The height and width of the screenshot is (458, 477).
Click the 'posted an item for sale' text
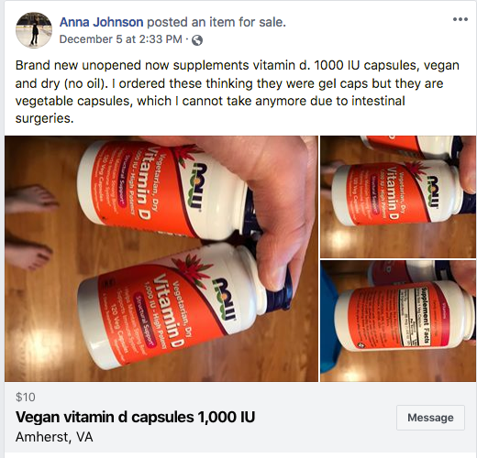click(x=216, y=22)
